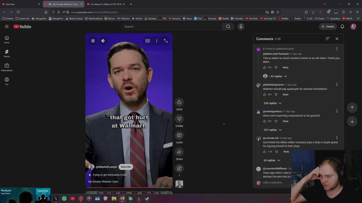Mute the Shorts video volume
Image resolution: width=362 pixels, height=203 pixels.
tap(103, 41)
